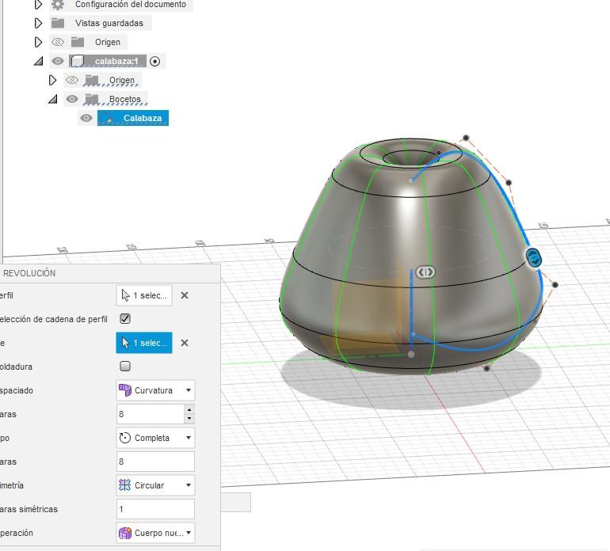Click the Perfil 1 selec... selector button
This screenshot has height=551, width=610.
(144, 295)
